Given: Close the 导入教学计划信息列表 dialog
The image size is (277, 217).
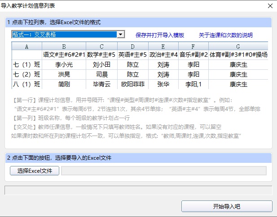Looking at the screenshot, I should pos(270,6).
